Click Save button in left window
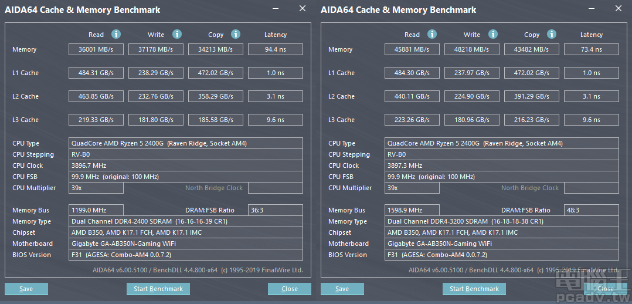The height and width of the screenshot is (304, 632). 26,289
